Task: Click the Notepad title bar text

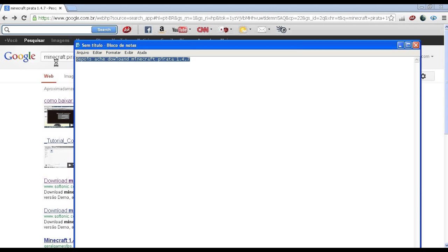Action: tap(109, 45)
